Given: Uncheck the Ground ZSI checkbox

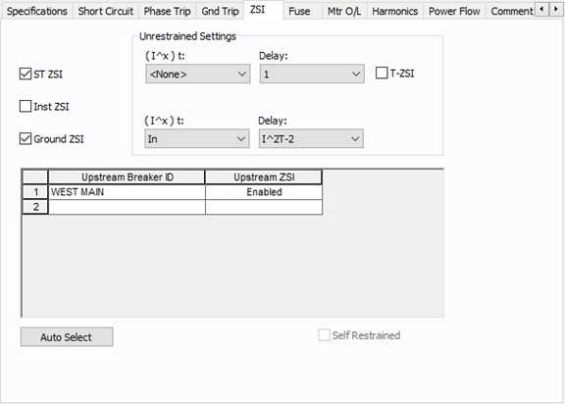Looking at the screenshot, I should 26,139.
